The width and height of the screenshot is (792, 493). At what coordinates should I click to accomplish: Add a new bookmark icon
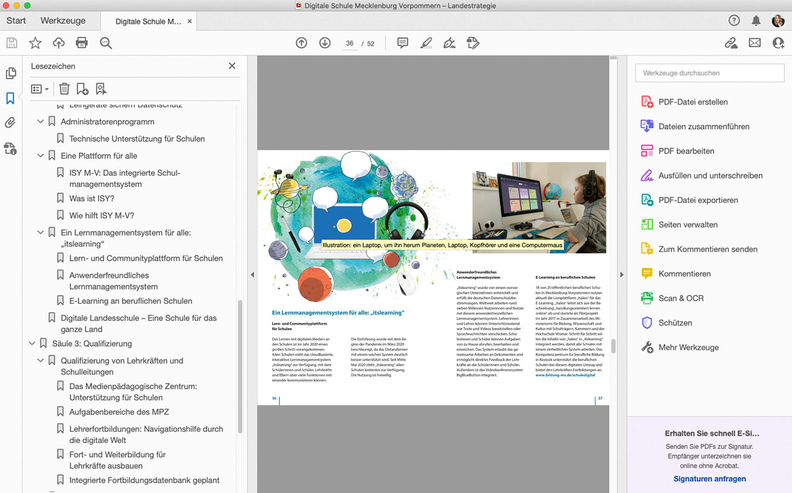pos(83,89)
